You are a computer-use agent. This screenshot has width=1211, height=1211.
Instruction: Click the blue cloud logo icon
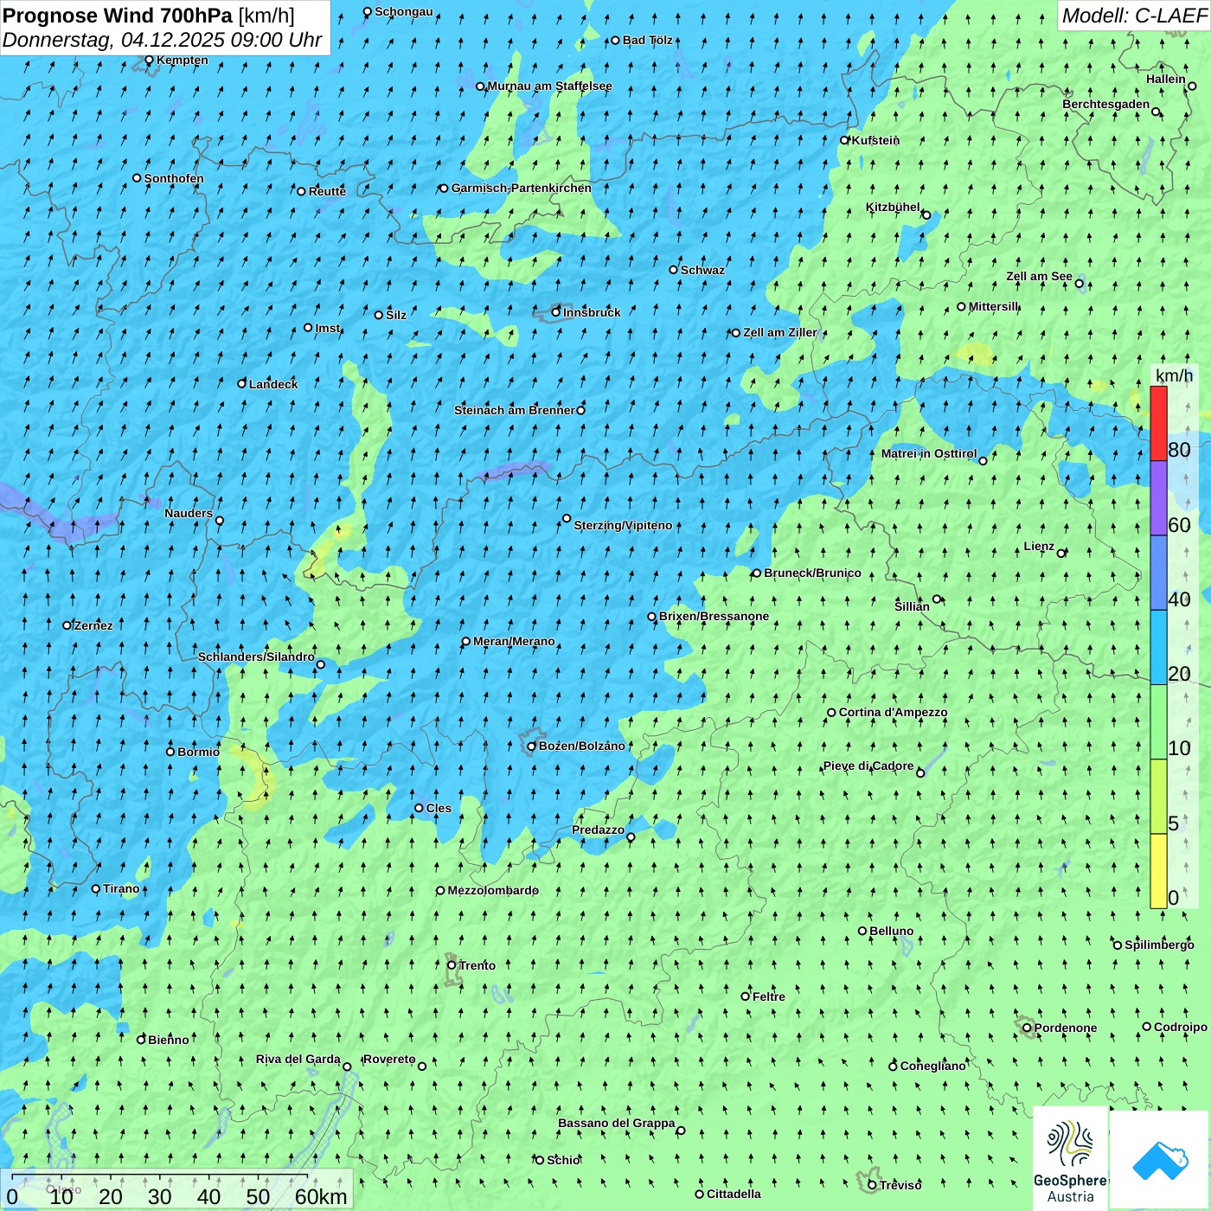click(x=1159, y=1160)
